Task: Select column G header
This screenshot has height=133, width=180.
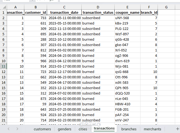Action: click(166, 7)
